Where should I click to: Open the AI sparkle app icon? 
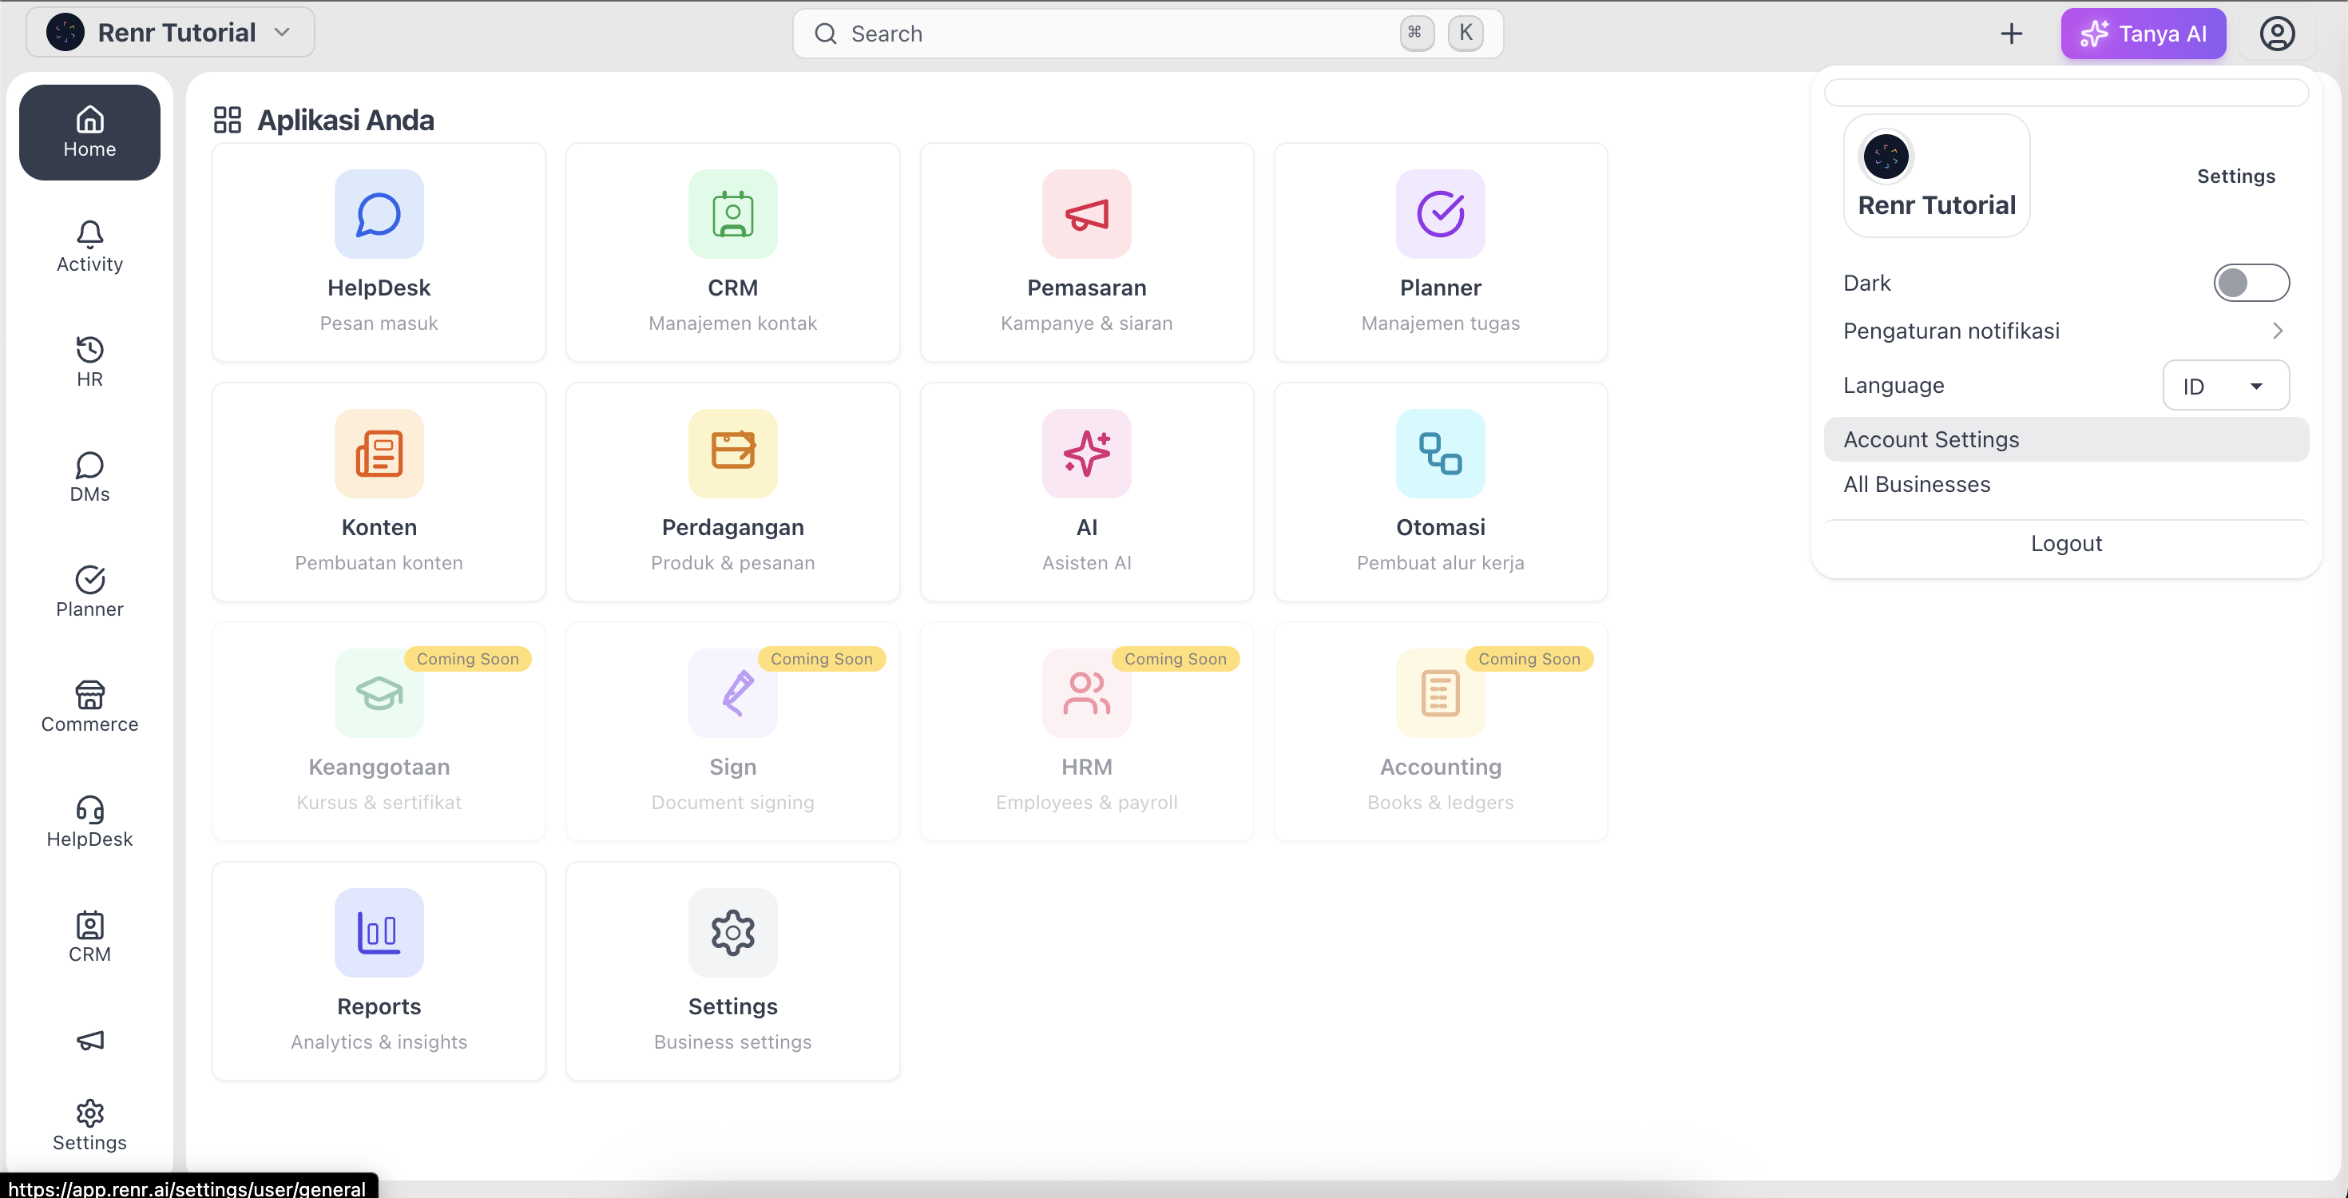(x=1086, y=454)
